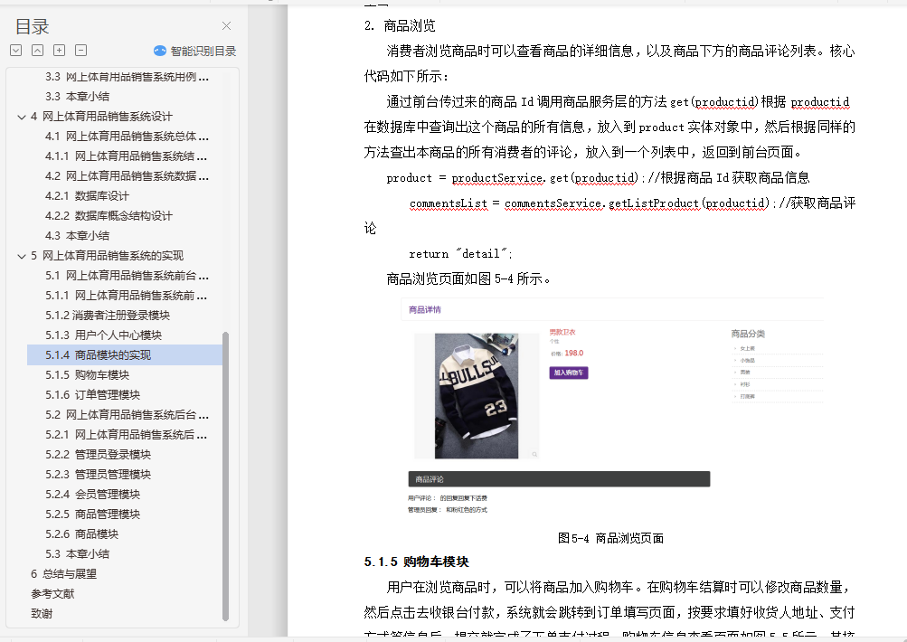Viewport: 907px width, 642px height.
Task: Click the 5.1.5 购物车模块 document heading
Action: (x=417, y=562)
